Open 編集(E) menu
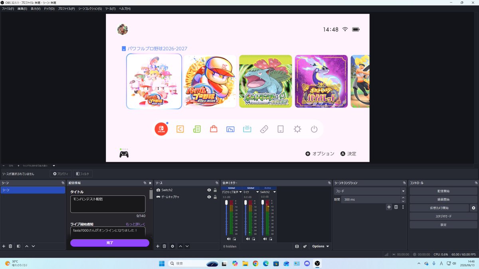The height and width of the screenshot is (269, 479). [22, 8]
